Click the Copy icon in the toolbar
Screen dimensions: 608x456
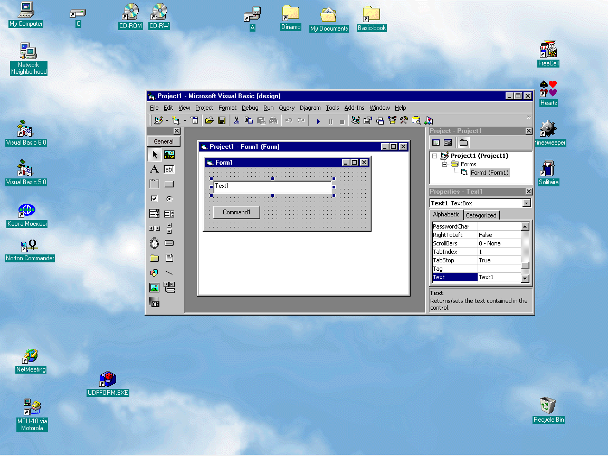[x=249, y=120]
